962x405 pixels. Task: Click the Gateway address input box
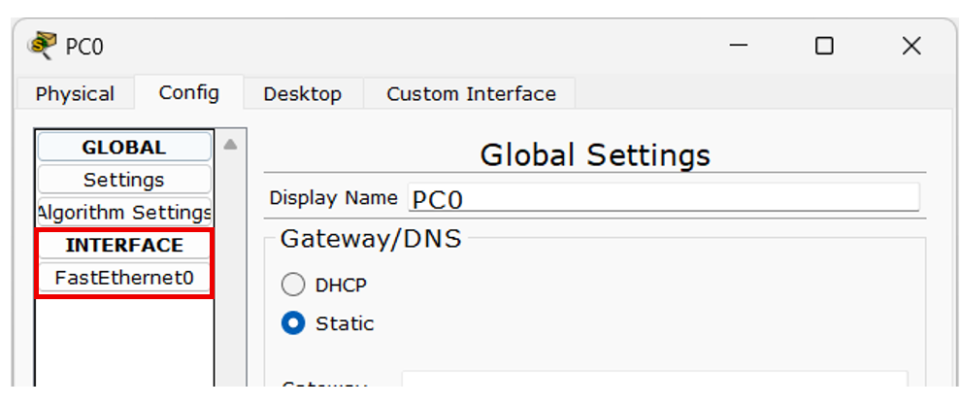(x=654, y=385)
